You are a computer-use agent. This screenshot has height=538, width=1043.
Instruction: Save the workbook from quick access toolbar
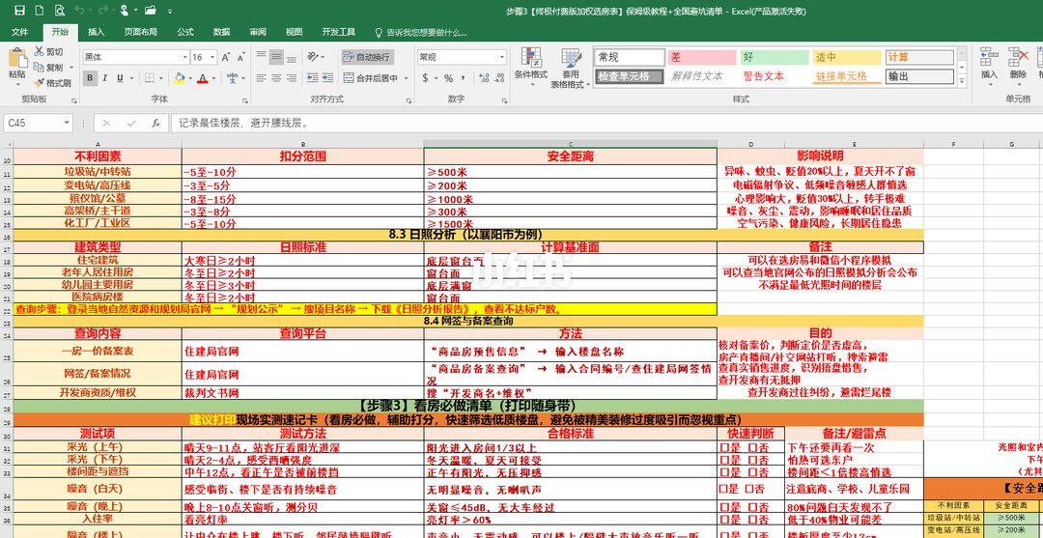(19, 11)
